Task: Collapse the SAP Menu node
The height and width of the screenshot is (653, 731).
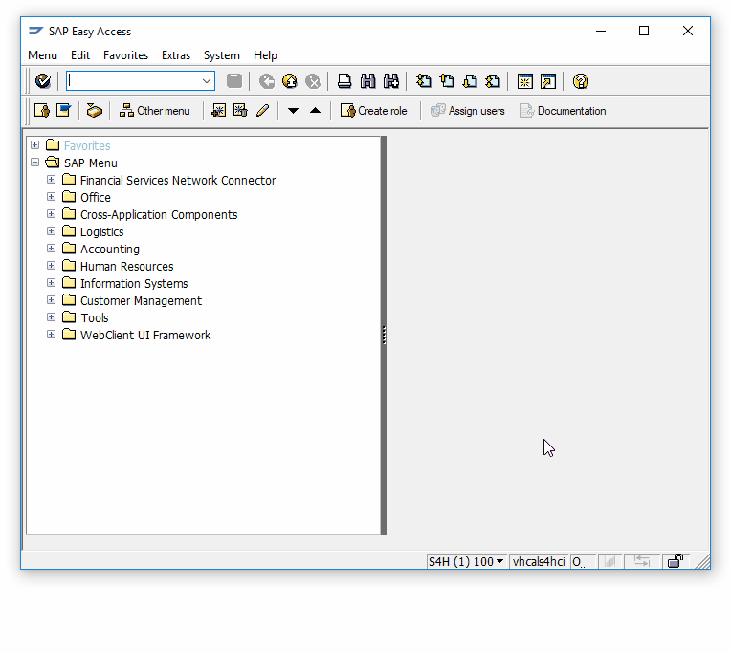Action: tap(35, 163)
